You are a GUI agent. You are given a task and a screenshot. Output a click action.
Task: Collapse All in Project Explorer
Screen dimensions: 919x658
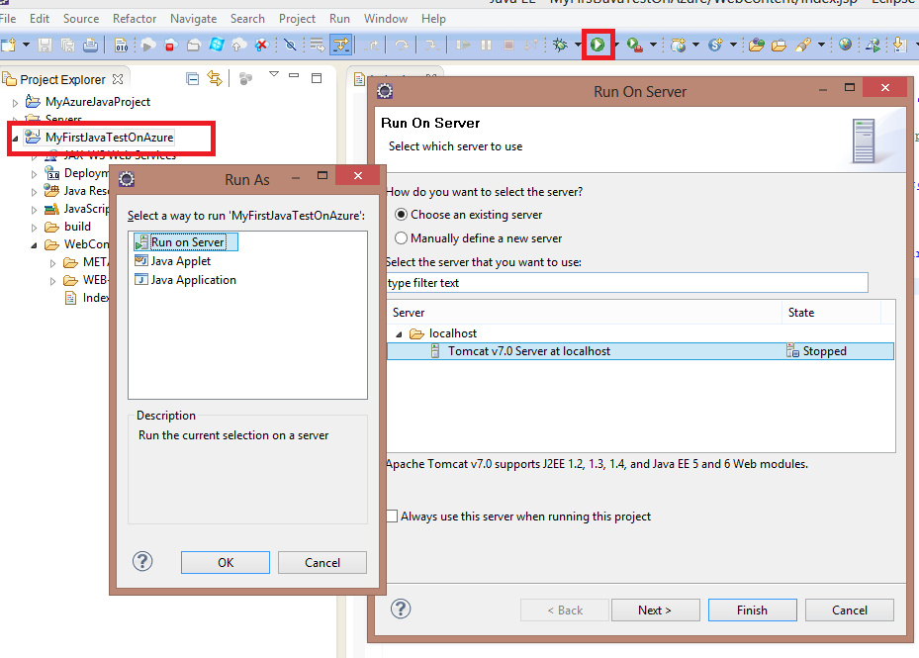193,79
